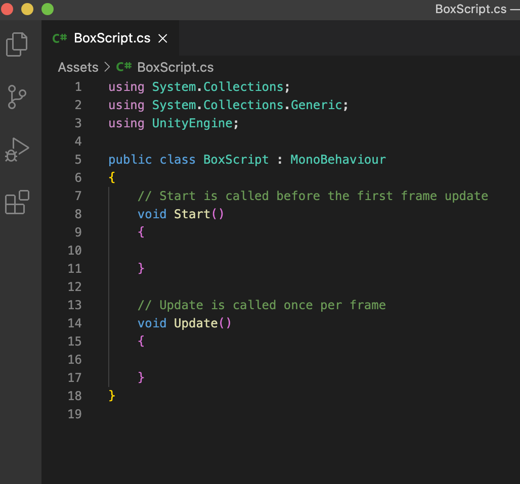Click the 'MonoBehaviour' class name
The image size is (520, 484).
[x=338, y=160]
